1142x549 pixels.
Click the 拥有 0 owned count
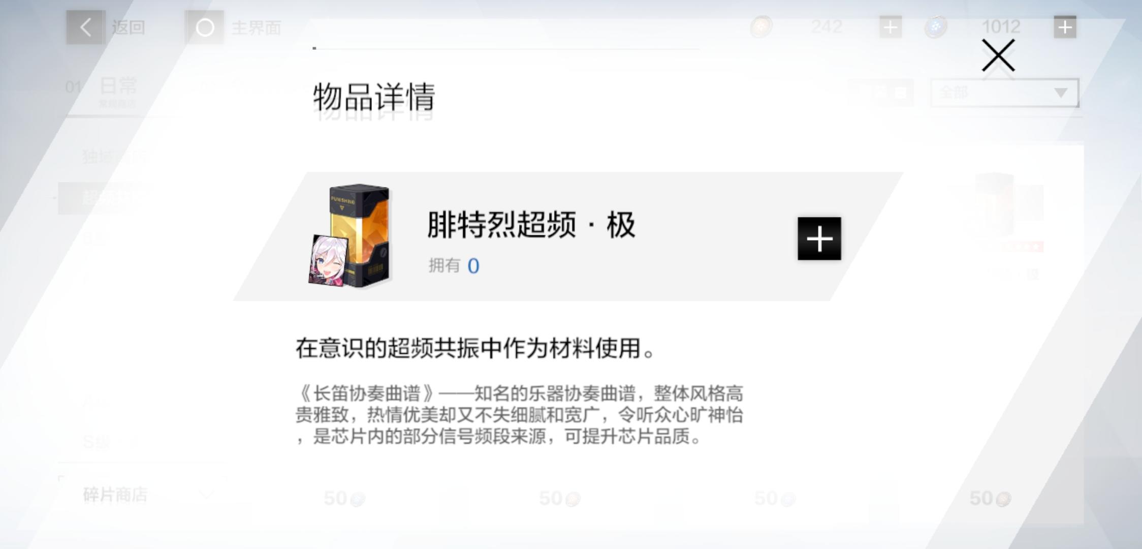coord(454,265)
